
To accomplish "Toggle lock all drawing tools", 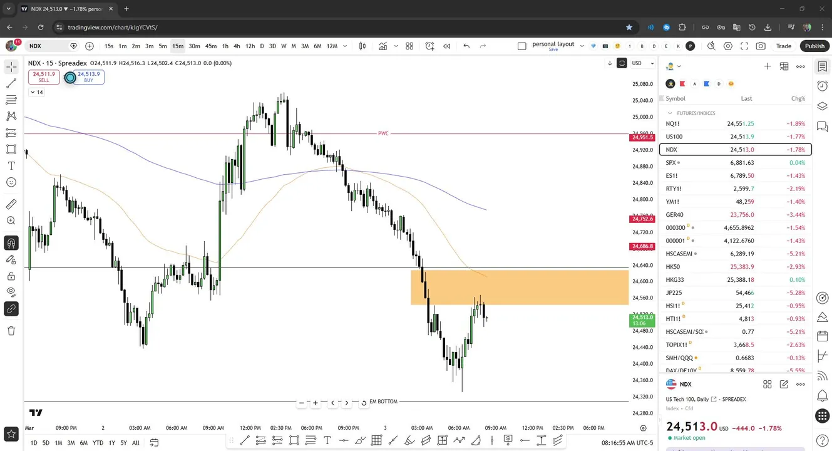I will [11, 276].
